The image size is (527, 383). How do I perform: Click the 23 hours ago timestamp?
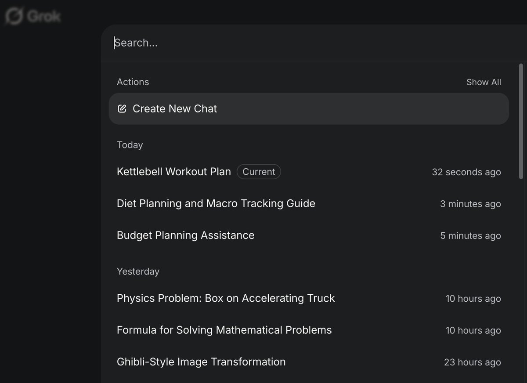(x=473, y=362)
